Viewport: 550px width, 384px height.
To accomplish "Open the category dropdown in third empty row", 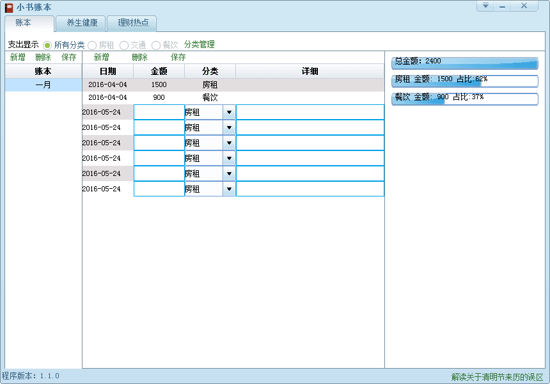I will point(229,143).
